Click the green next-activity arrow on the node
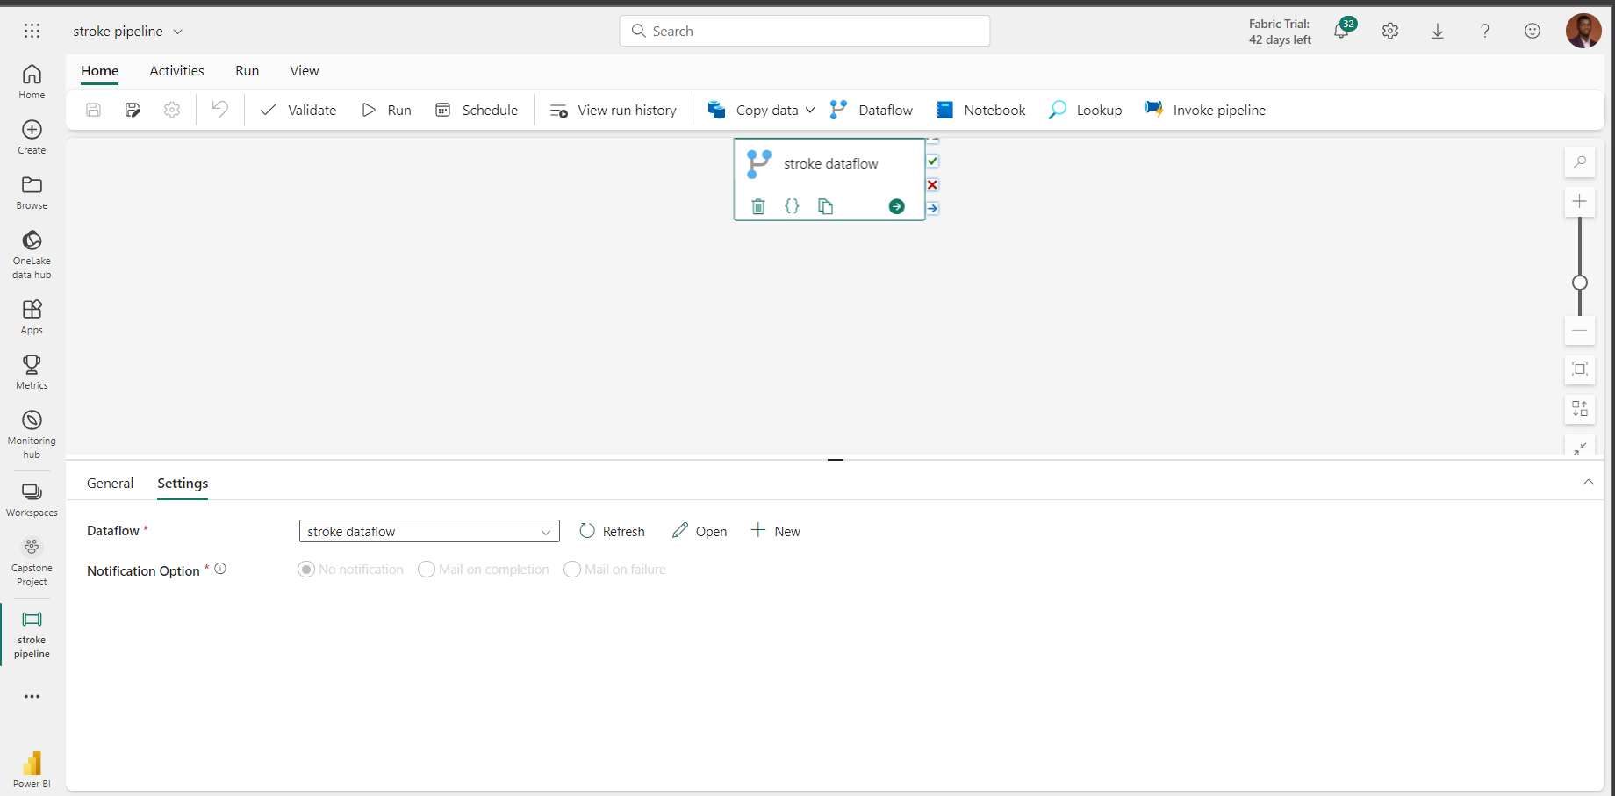Image resolution: width=1615 pixels, height=796 pixels. click(x=896, y=206)
